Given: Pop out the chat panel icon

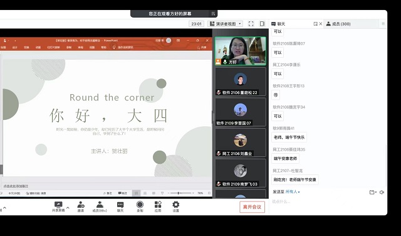Looking at the screenshot, I should coord(316,24).
